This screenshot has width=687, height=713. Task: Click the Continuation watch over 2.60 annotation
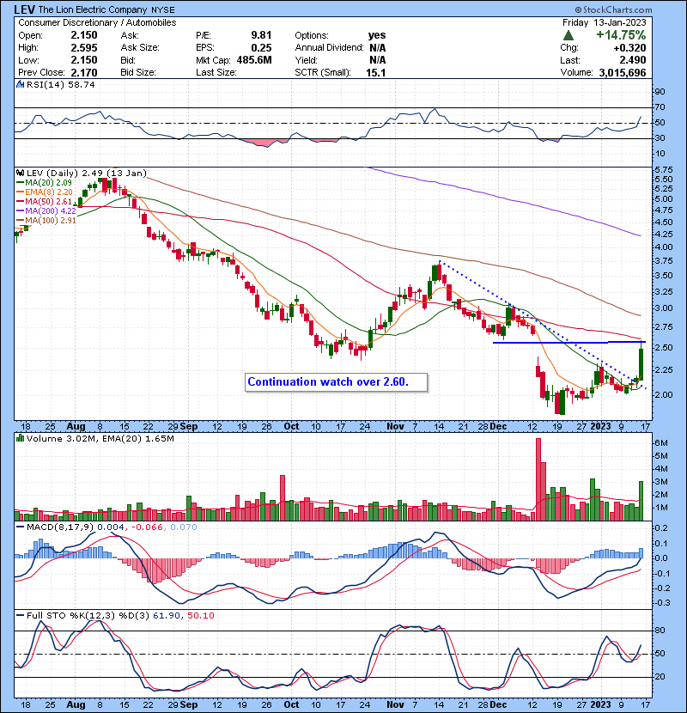337,382
